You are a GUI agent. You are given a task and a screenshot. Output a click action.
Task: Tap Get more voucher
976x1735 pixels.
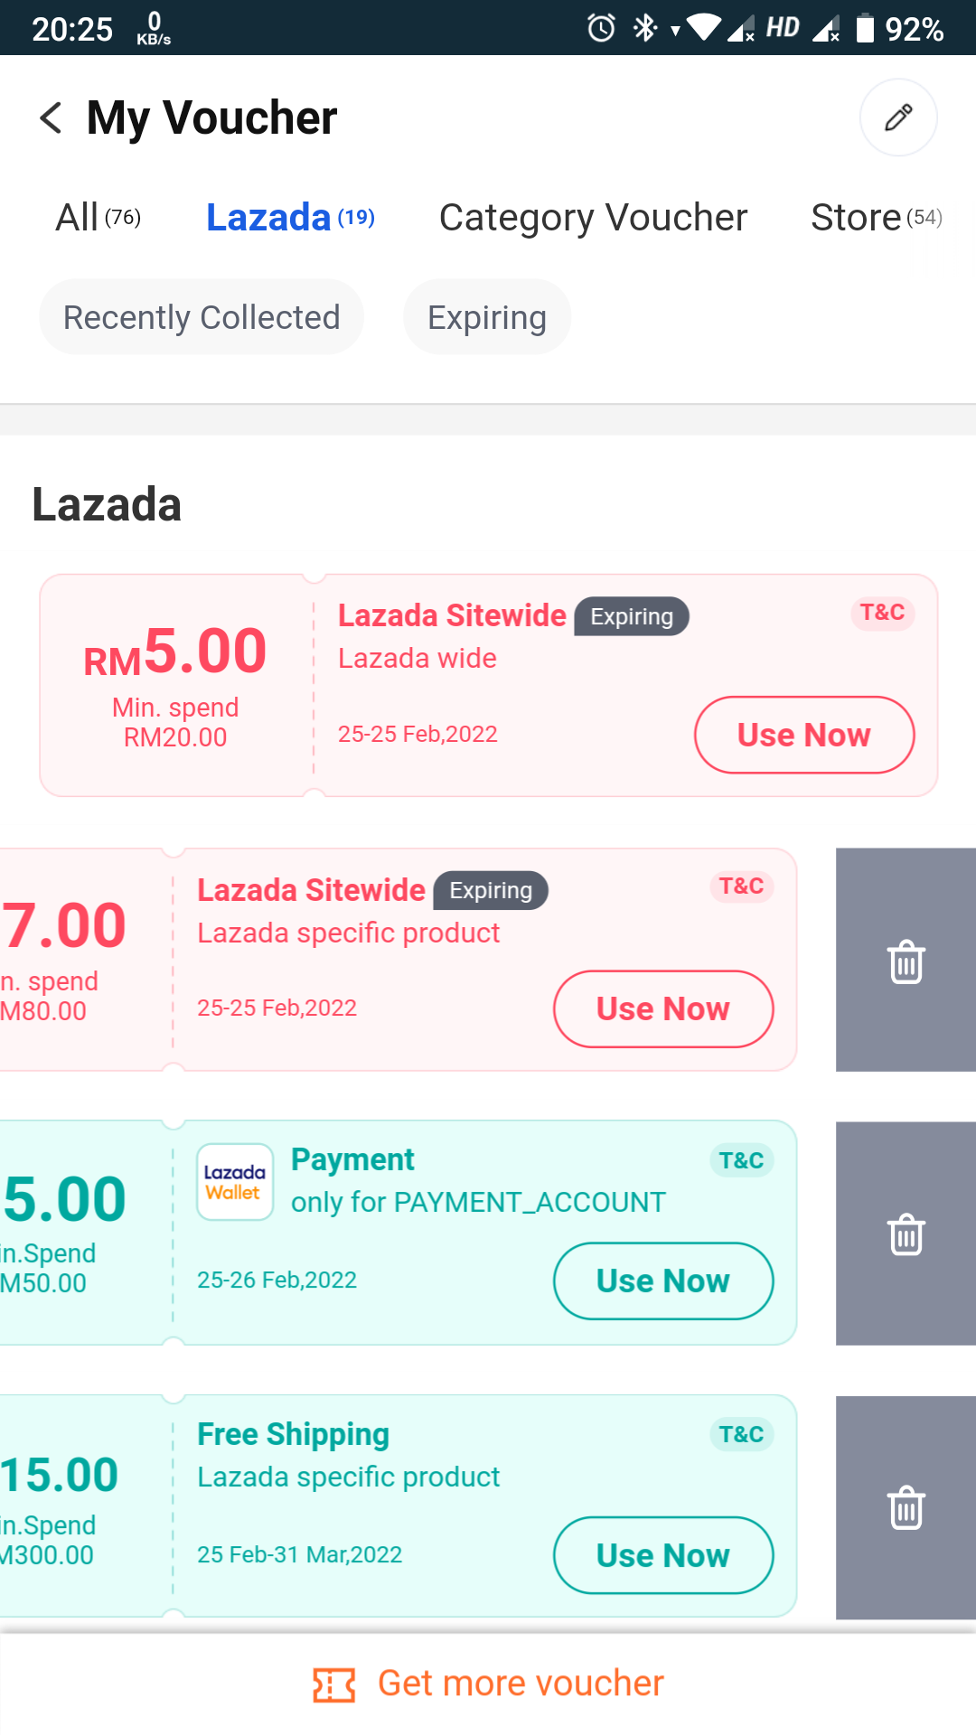tap(521, 1683)
